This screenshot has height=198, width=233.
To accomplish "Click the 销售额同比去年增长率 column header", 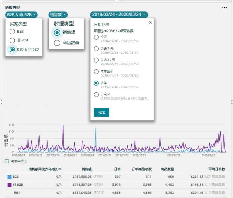I will (45, 169).
